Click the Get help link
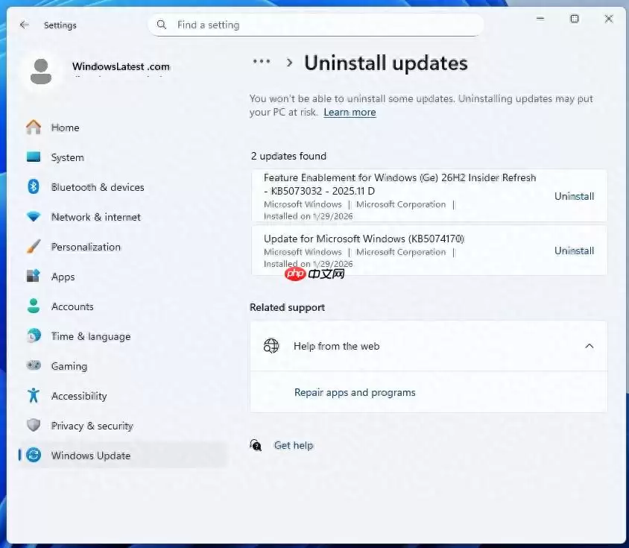The height and width of the screenshot is (548, 629). tap(294, 445)
